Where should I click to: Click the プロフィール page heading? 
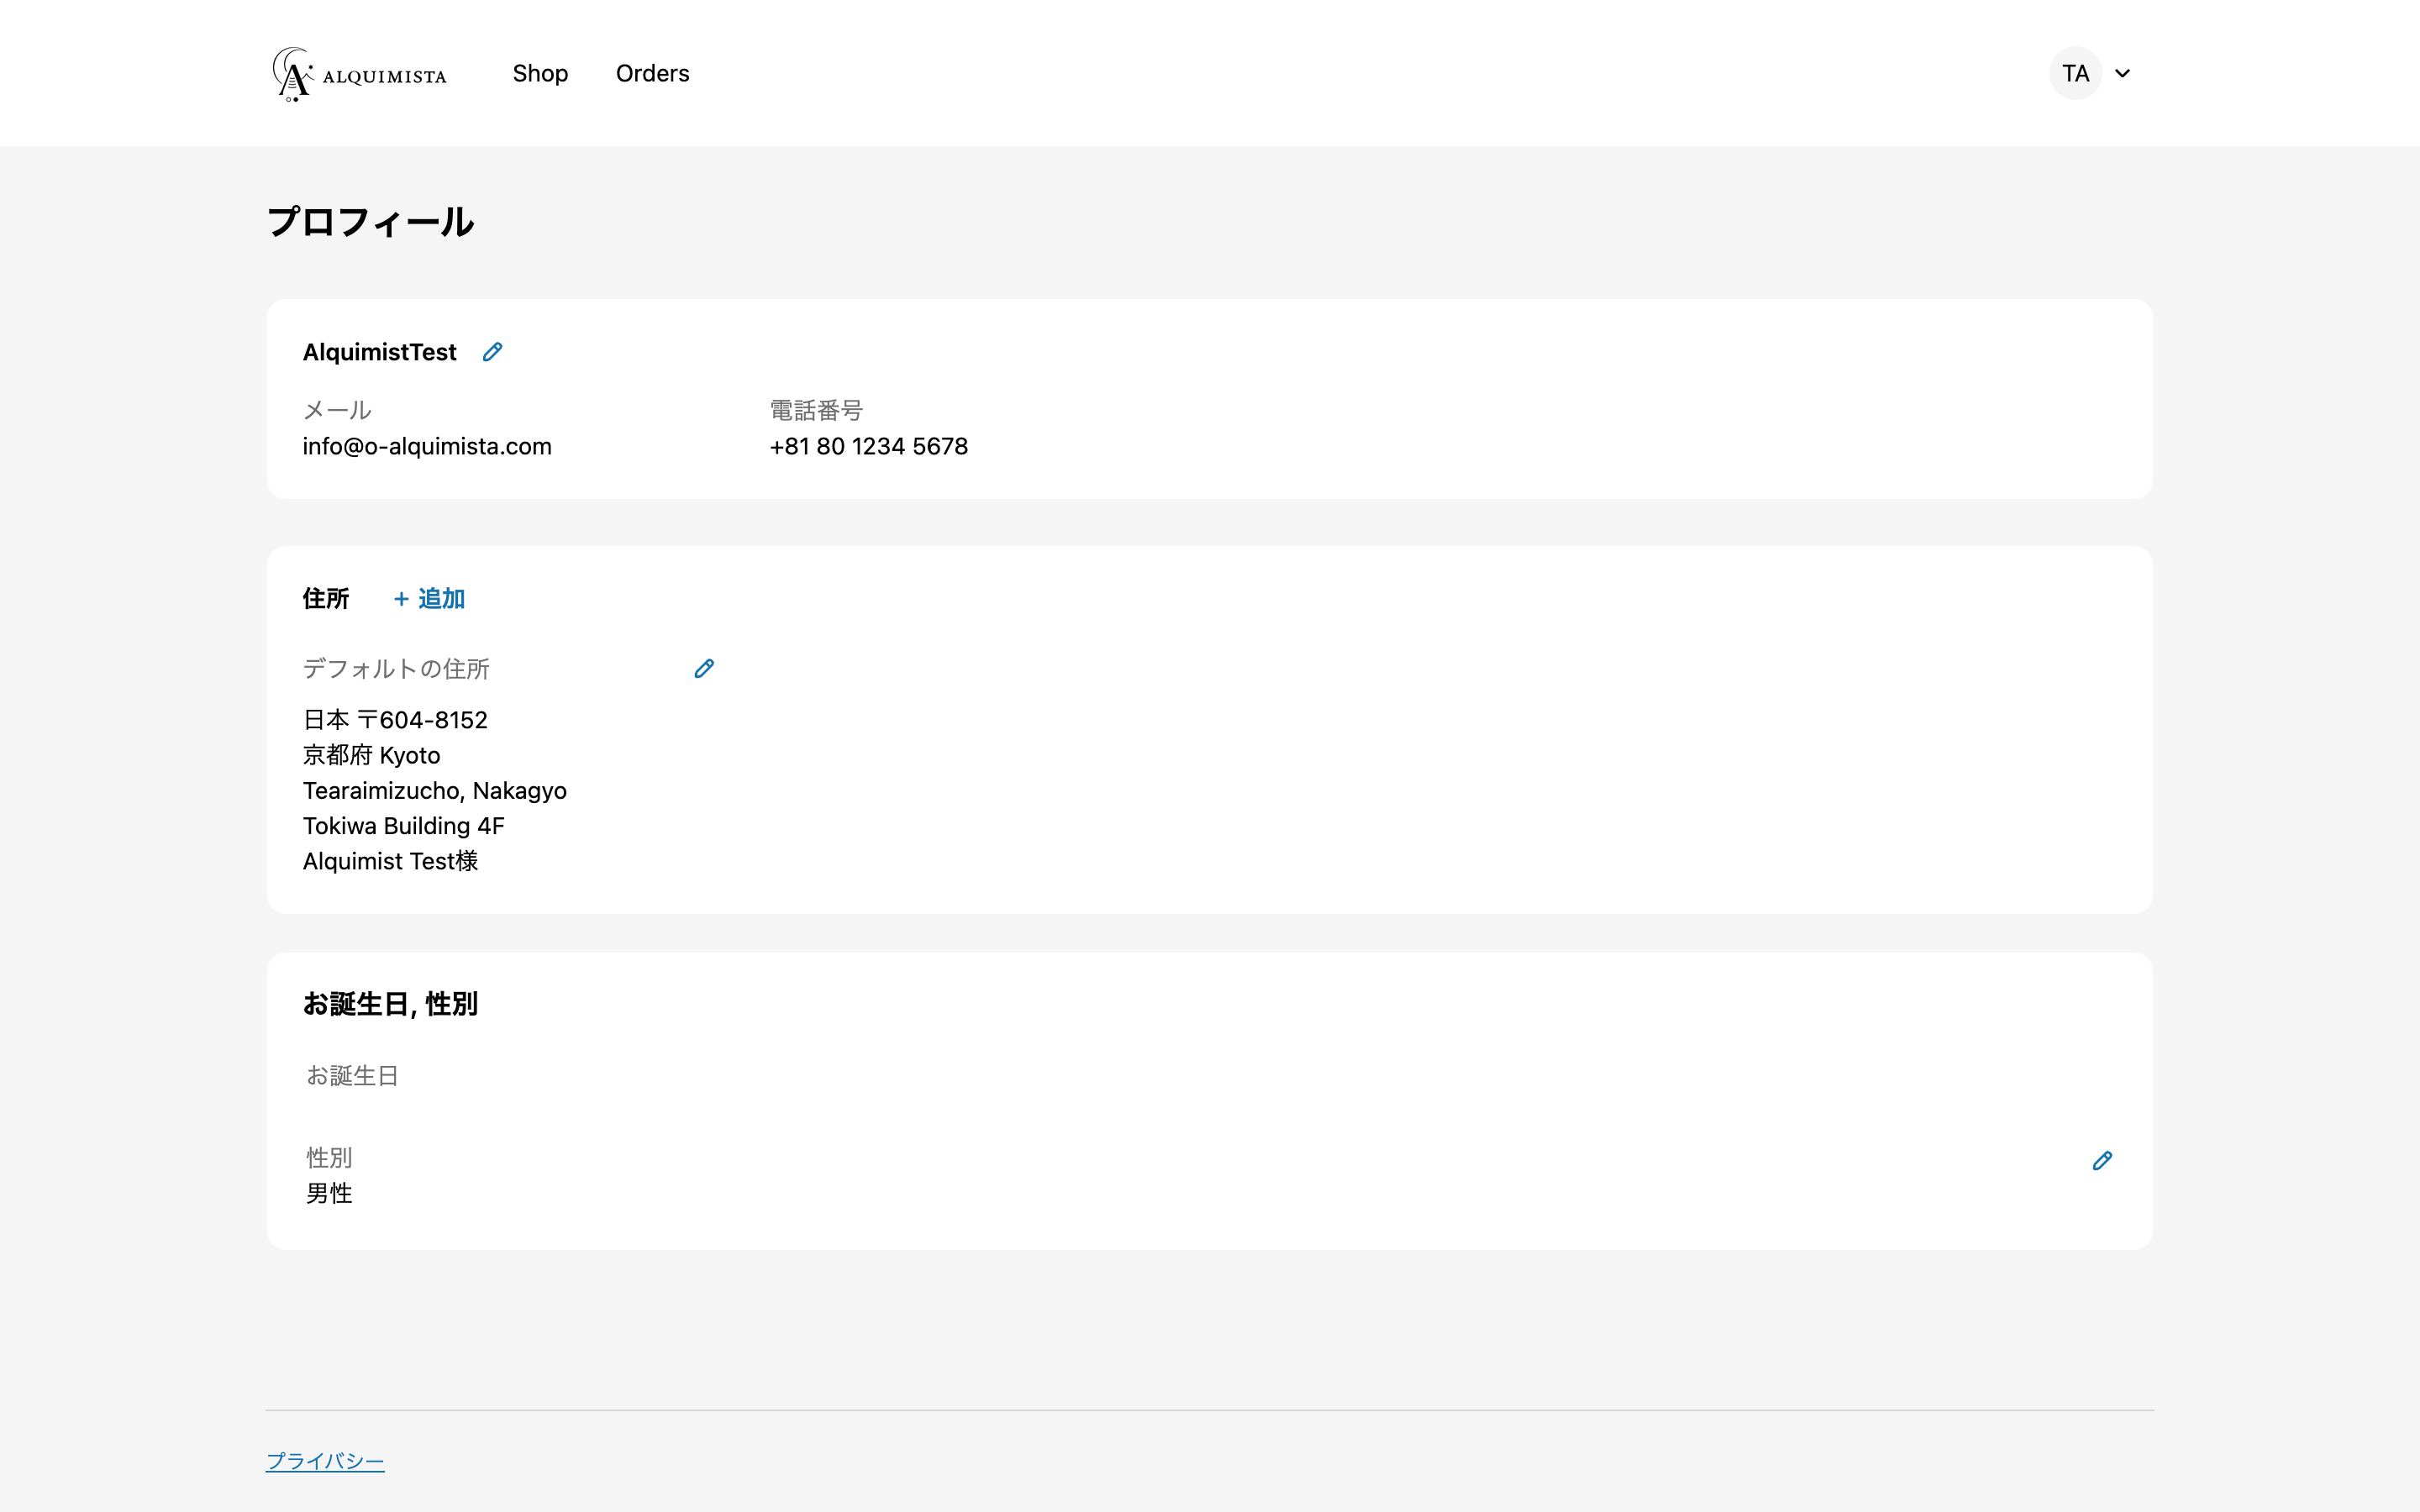(x=370, y=221)
